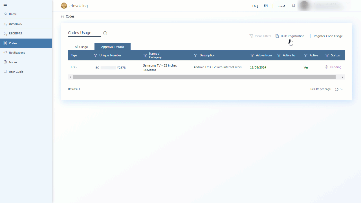Filter by Unique Number column
Image resolution: width=361 pixels, height=203 pixels.
coord(95,55)
